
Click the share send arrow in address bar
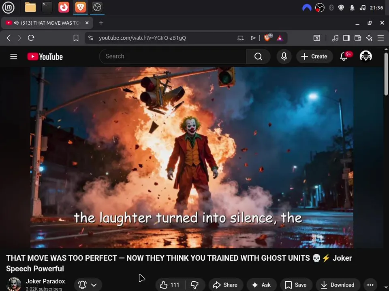point(253,38)
